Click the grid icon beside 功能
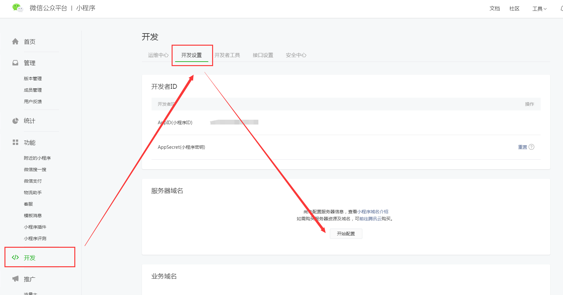563x295 pixels. [x=15, y=142]
